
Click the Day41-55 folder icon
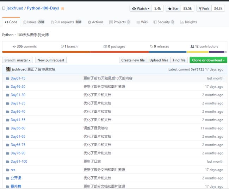tap(8, 120)
